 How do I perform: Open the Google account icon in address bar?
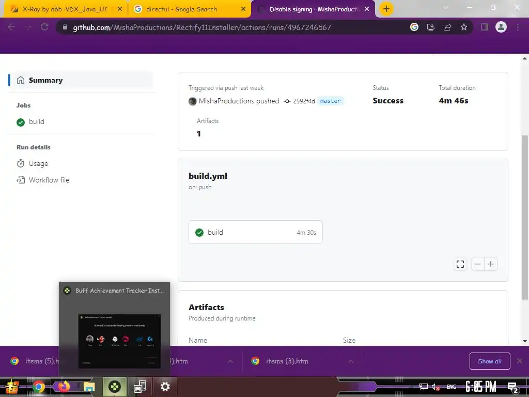(x=414, y=27)
